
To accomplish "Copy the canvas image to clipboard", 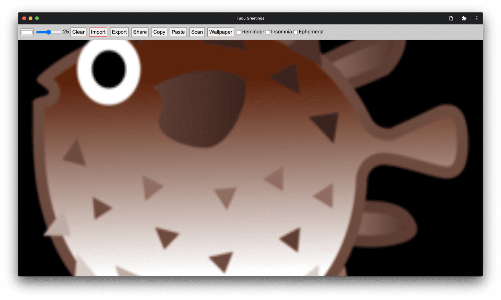I will tap(159, 32).
